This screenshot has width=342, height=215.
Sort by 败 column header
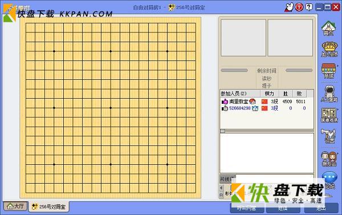coord(299,94)
